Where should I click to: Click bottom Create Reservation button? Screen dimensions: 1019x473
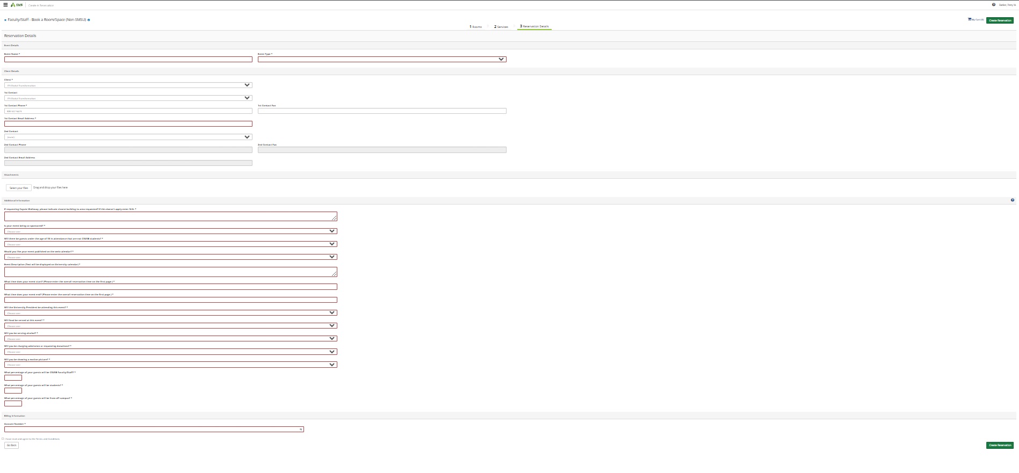pos(1000,445)
